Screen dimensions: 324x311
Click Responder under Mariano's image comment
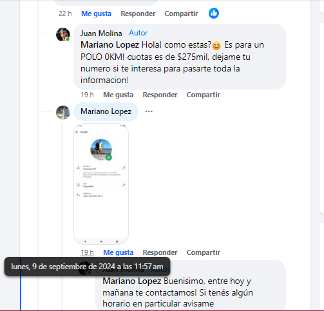pyautogui.click(x=160, y=252)
